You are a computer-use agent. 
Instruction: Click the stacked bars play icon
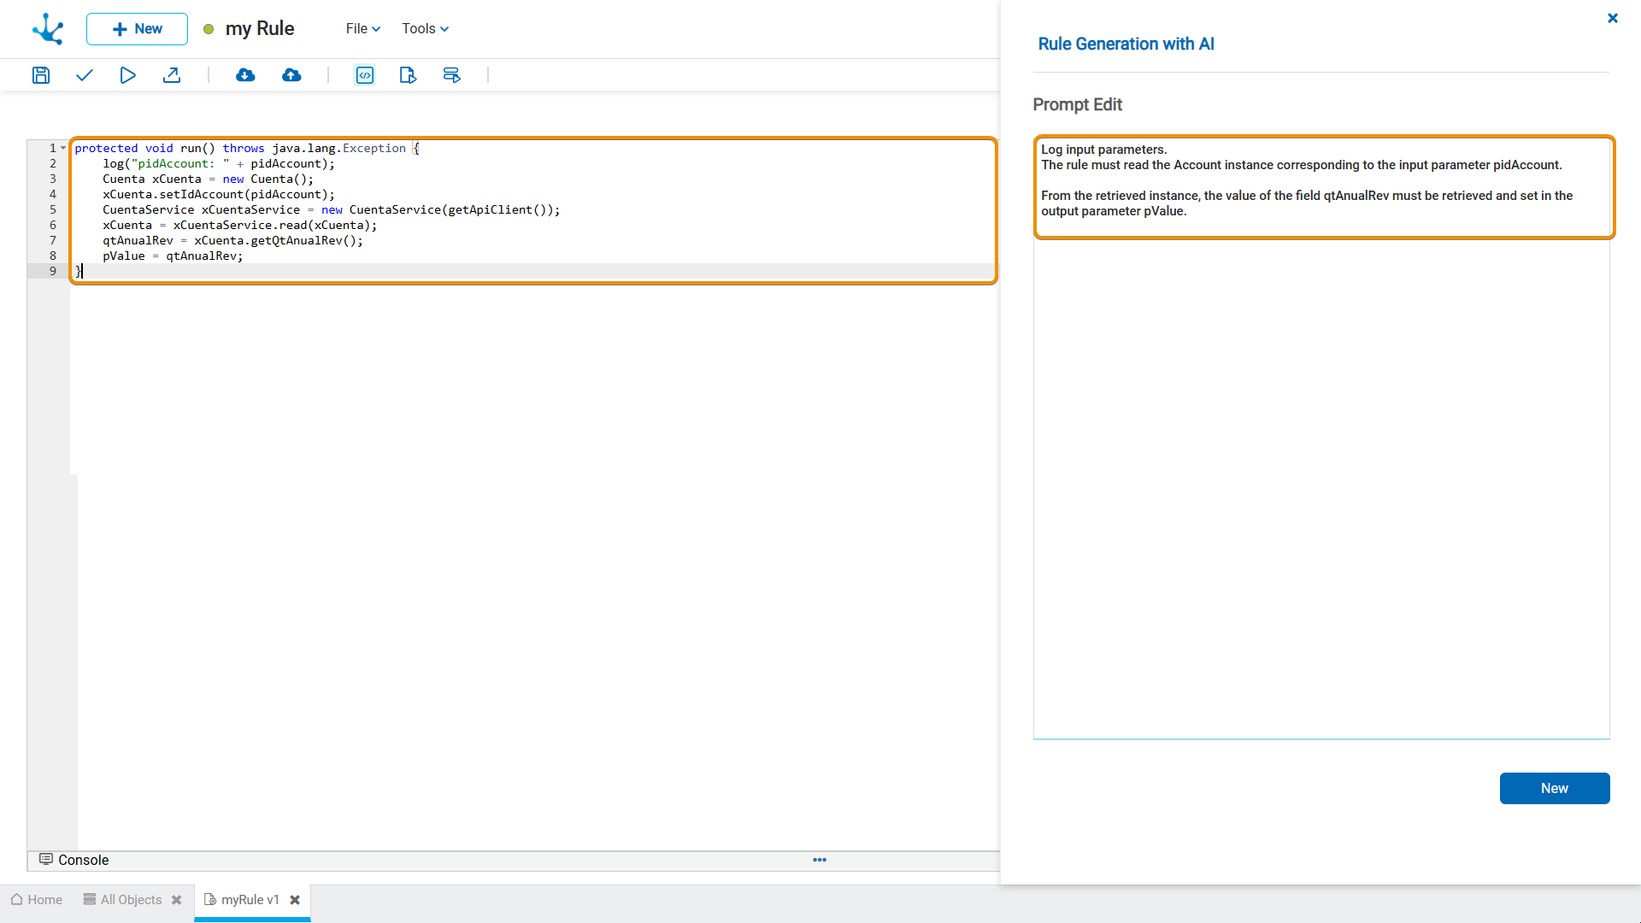click(x=451, y=75)
